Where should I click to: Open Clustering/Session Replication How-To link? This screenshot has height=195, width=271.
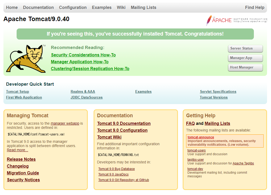coord(90,69)
